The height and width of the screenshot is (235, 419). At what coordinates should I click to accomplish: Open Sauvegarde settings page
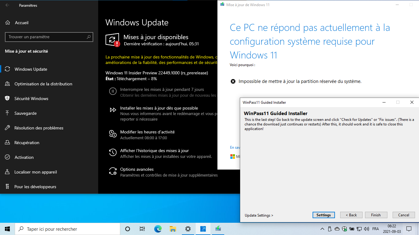49,113
